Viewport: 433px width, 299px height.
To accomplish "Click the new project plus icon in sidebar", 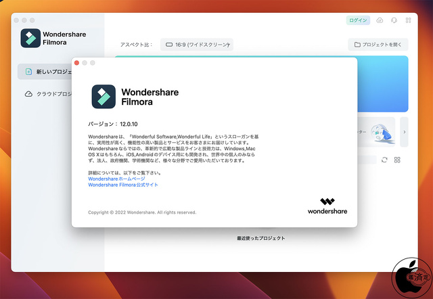I will [x=28, y=72].
